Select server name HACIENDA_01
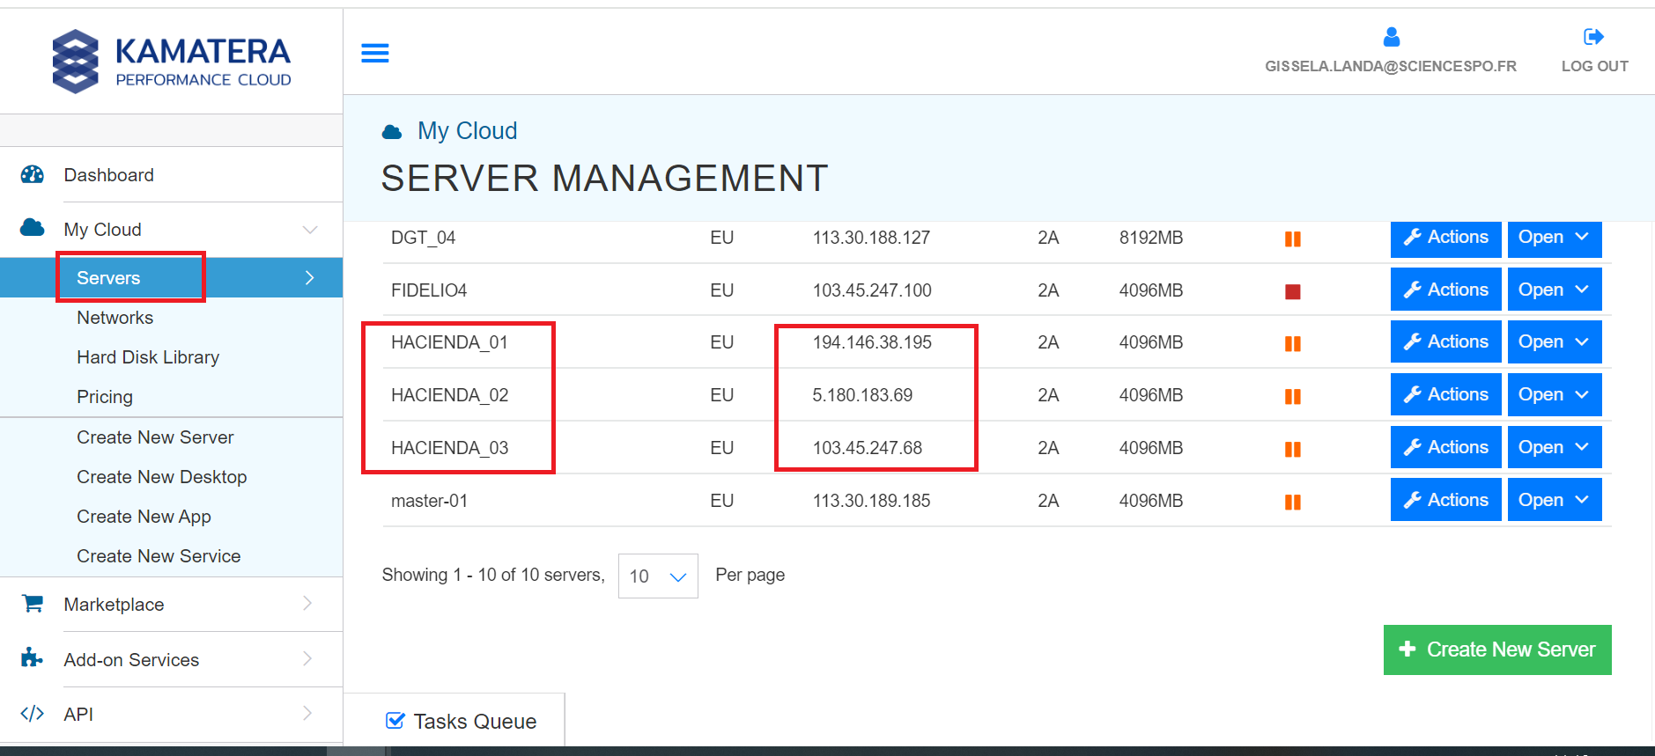This screenshot has width=1655, height=756. pyautogui.click(x=449, y=342)
